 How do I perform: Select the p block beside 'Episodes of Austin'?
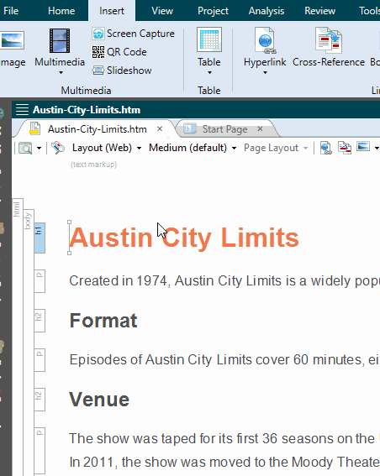[40, 360]
